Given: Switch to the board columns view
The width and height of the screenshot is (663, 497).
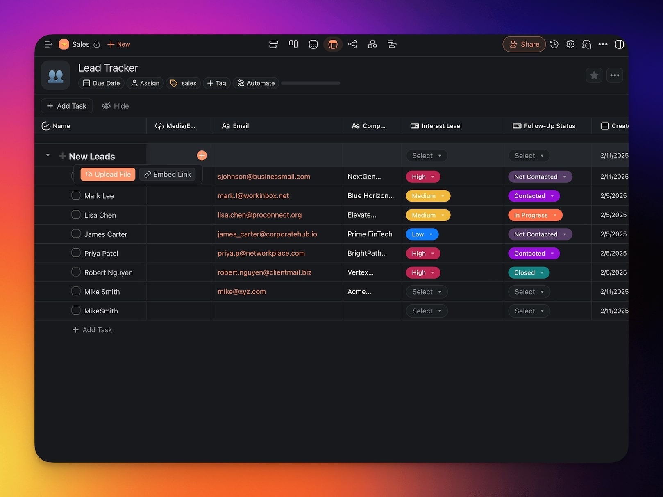Looking at the screenshot, I should (293, 44).
